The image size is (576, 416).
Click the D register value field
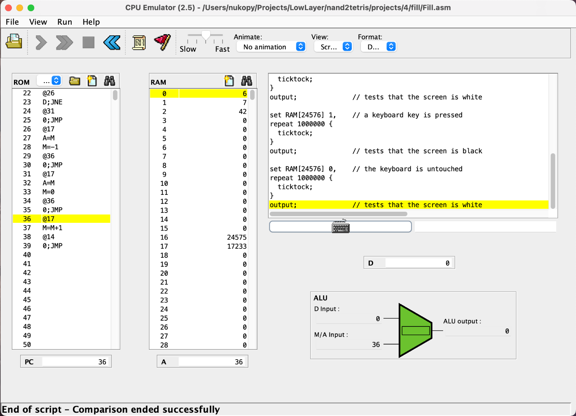pyautogui.click(x=419, y=263)
